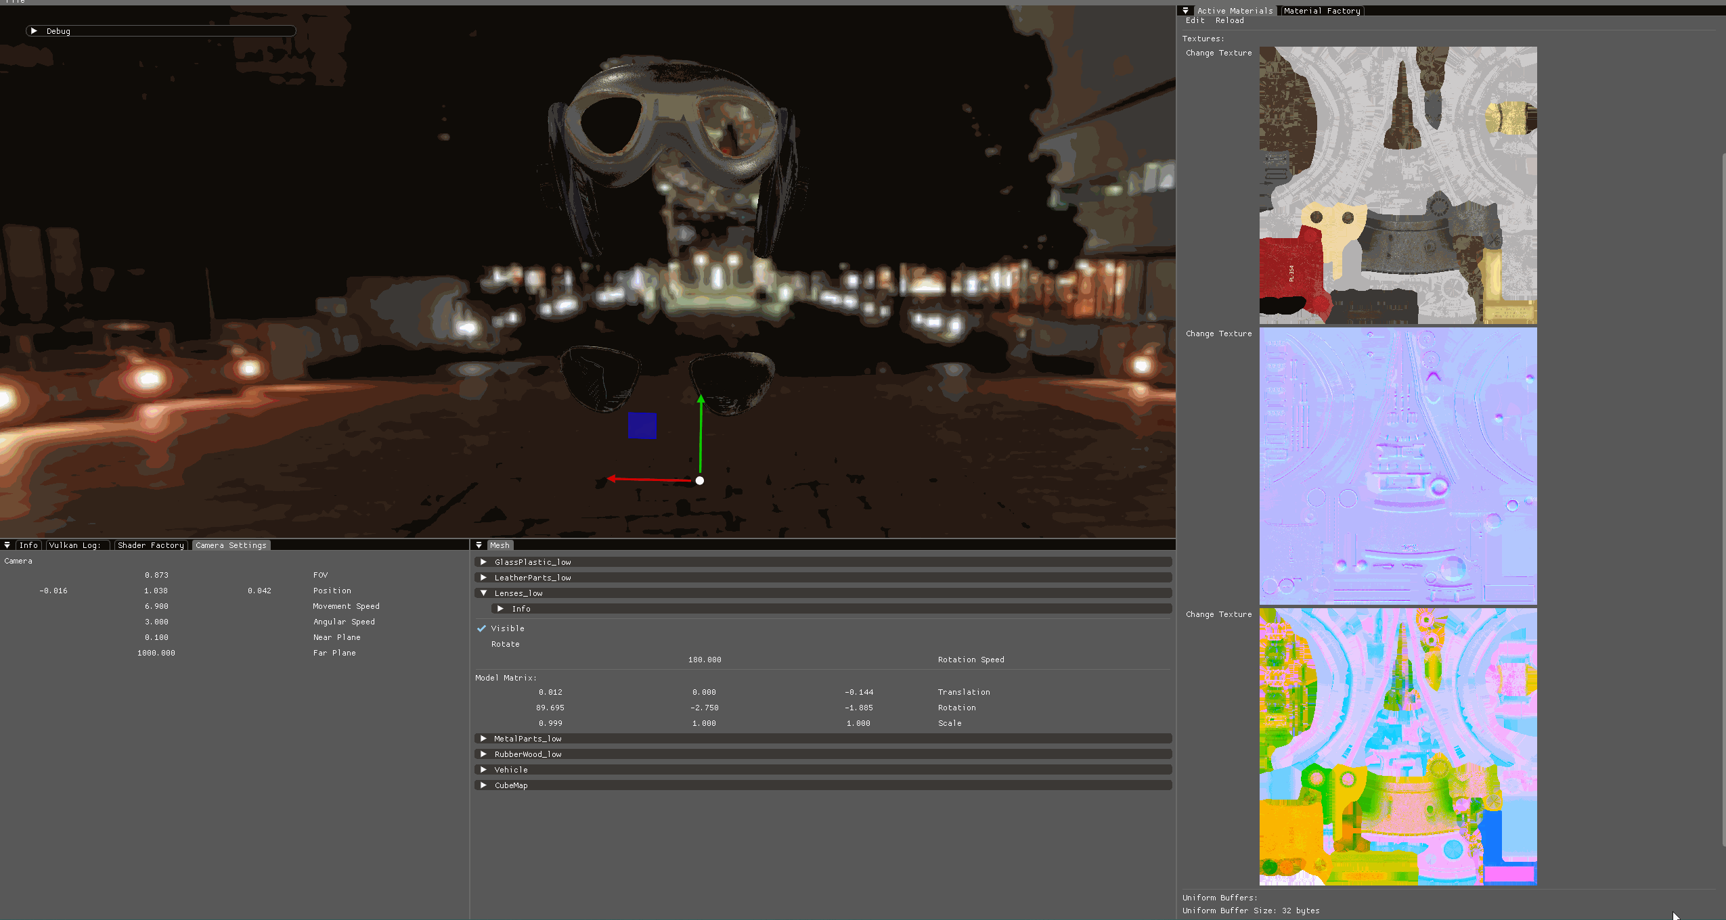Screen dimensions: 1726x920
Task: Open the materials panel dropdown triangle
Action: (x=1185, y=11)
